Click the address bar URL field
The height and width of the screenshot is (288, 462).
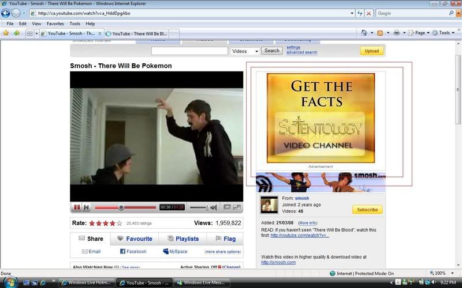pos(189,13)
